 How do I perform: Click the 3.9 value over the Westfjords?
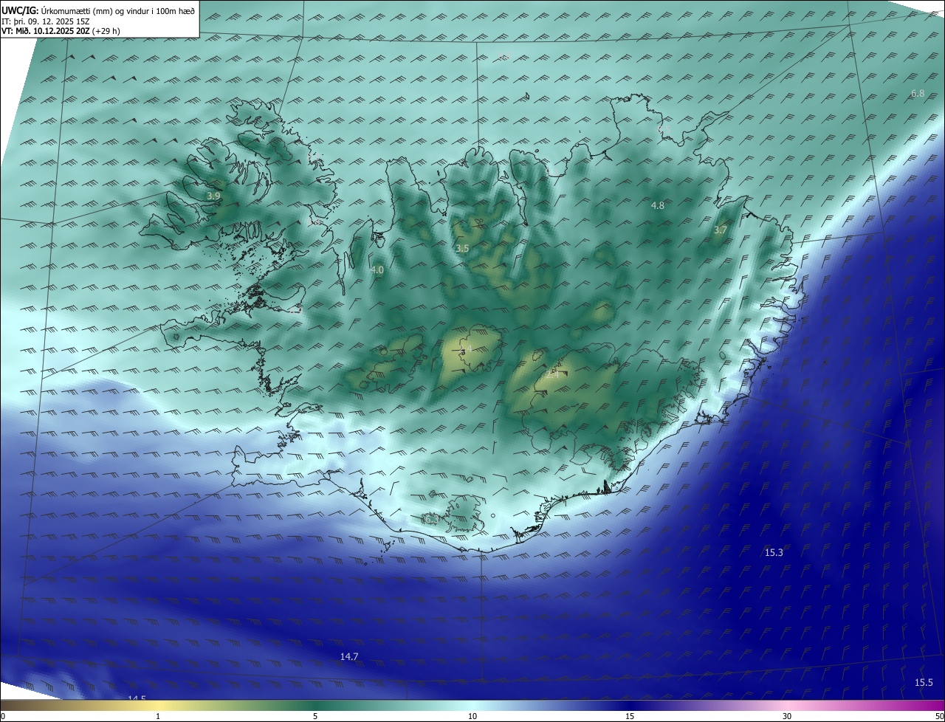(x=213, y=196)
